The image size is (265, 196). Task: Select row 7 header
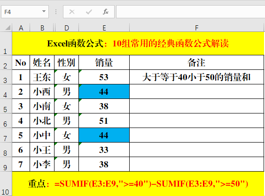(6, 135)
